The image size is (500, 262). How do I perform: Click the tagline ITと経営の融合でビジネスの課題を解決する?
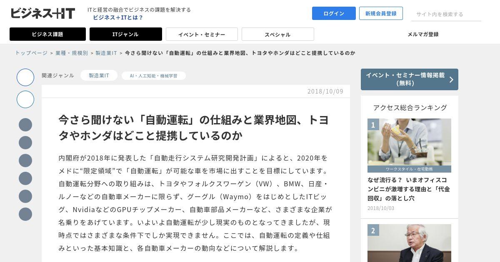tap(139, 10)
